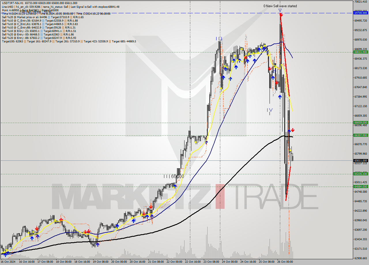Click the 66659.000 green price tag

[361, 122]
